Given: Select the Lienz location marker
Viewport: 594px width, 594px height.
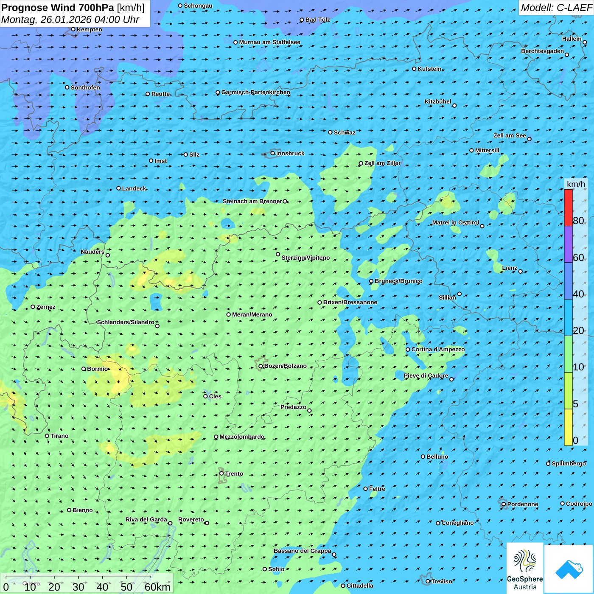Looking at the screenshot, I should (521, 272).
